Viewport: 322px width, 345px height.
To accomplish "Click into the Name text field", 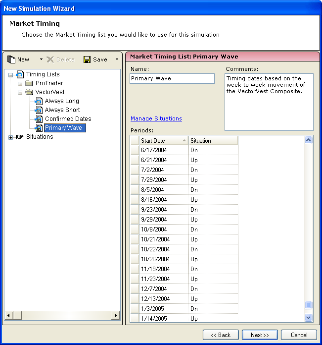I will tap(172, 79).
